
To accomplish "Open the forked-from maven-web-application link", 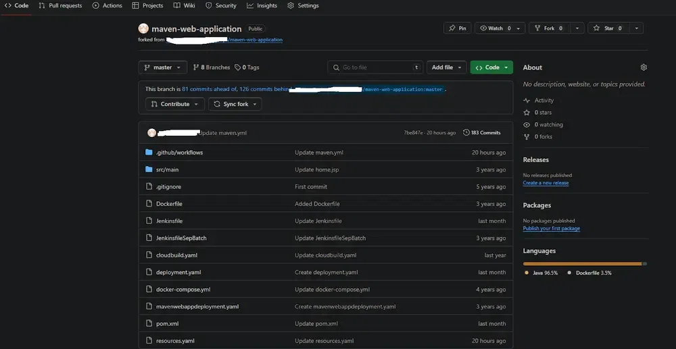I will [256, 40].
